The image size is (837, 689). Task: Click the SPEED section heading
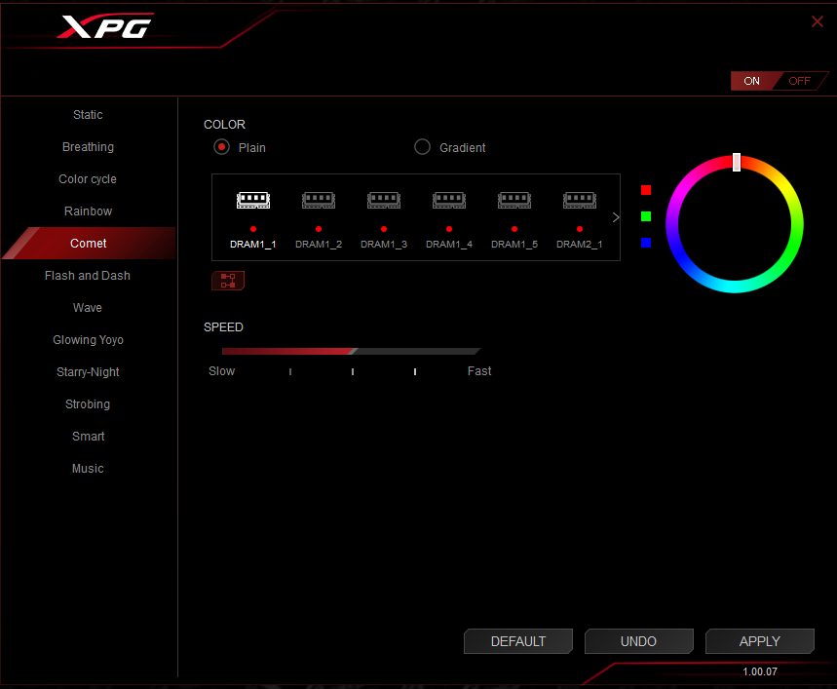223,327
